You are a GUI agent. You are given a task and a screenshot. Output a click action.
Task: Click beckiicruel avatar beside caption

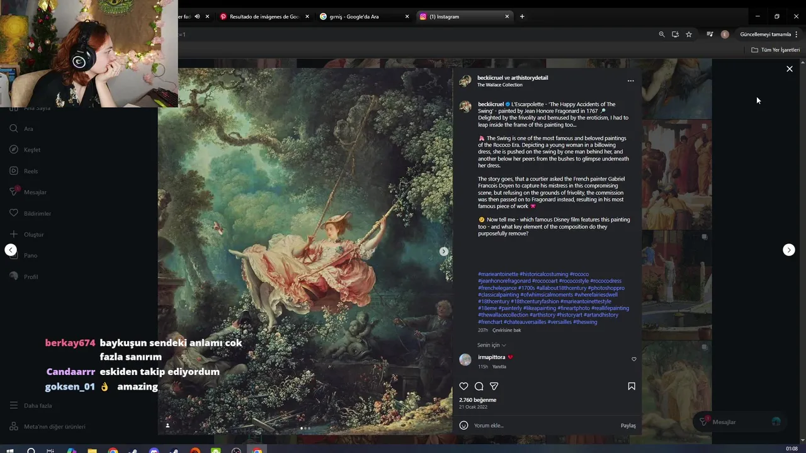point(465,106)
